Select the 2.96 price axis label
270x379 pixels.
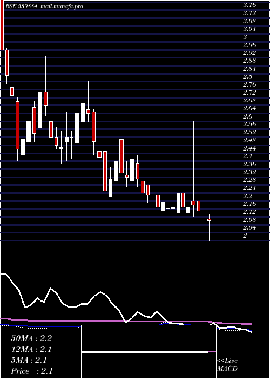(x=249, y=45)
